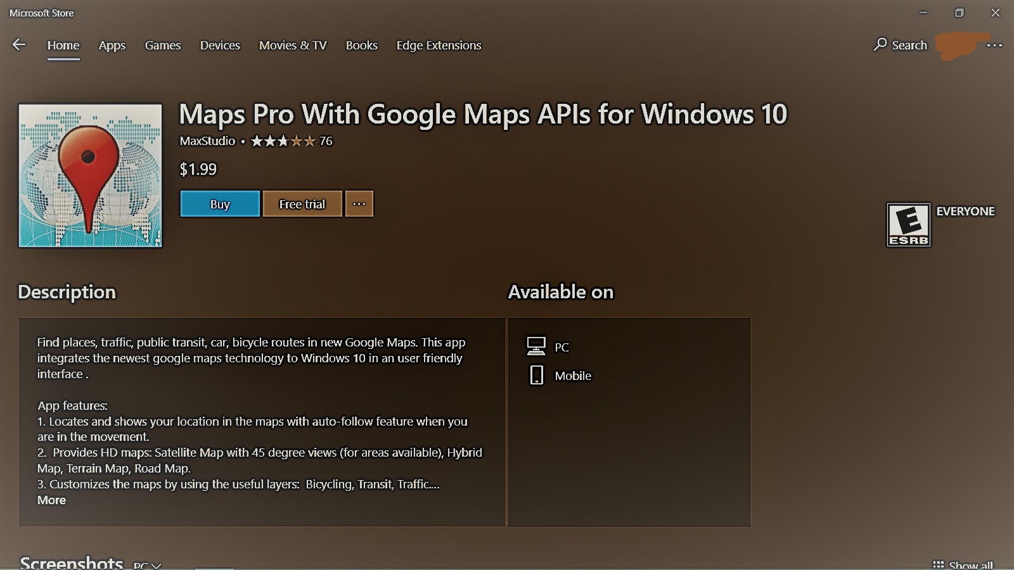Restore down the Microsoft Store window
Image resolution: width=1014 pixels, height=570 pixels.
[x=959, y=13]
